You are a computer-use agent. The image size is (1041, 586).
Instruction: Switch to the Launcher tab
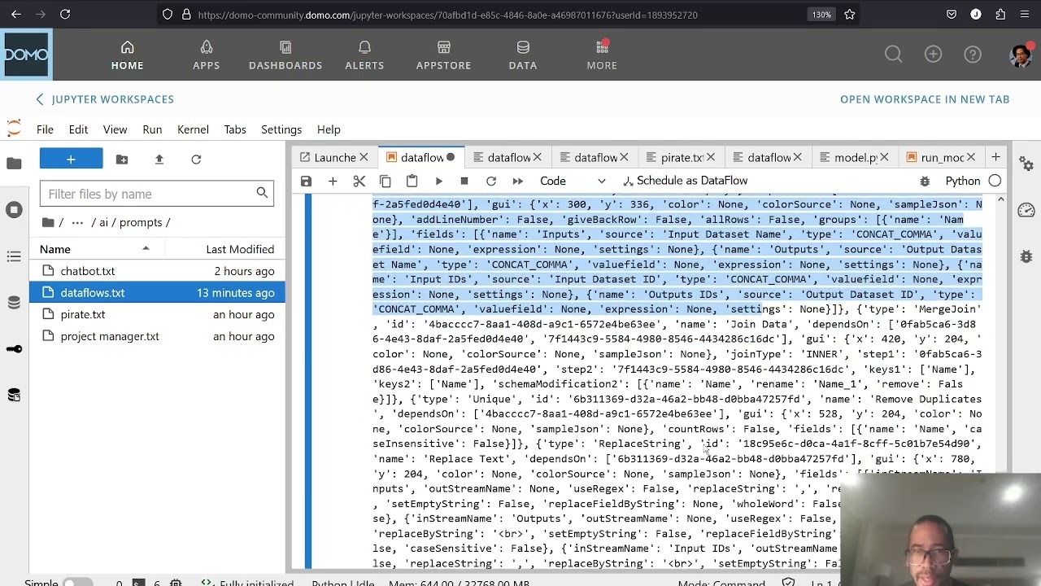(334, 158)
